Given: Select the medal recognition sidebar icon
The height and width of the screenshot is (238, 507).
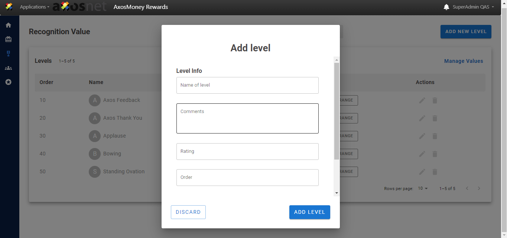Looking at the screenshot, I should pyautogui.click(x=8, y=54).
